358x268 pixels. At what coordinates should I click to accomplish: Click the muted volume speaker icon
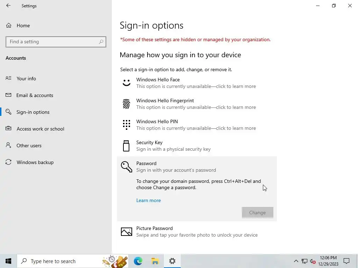(313, 261)
